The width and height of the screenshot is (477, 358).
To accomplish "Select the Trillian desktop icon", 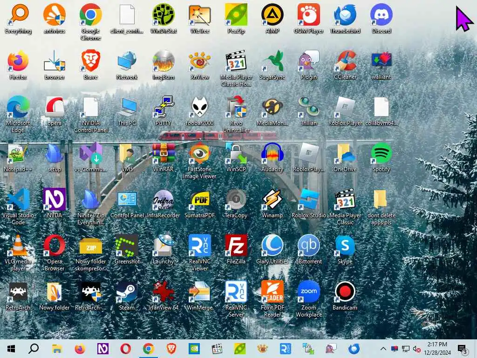I will click(x=308, y=111).
